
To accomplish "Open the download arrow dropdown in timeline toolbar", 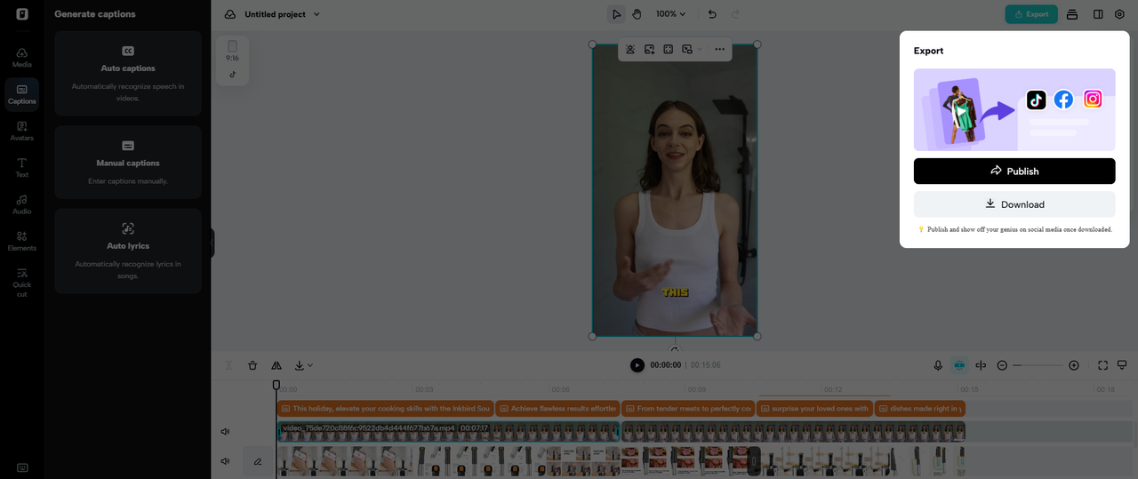I will point(303,365).
